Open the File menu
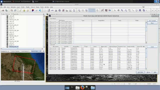This screenshot has width=160, height=90. pos(1,7)
